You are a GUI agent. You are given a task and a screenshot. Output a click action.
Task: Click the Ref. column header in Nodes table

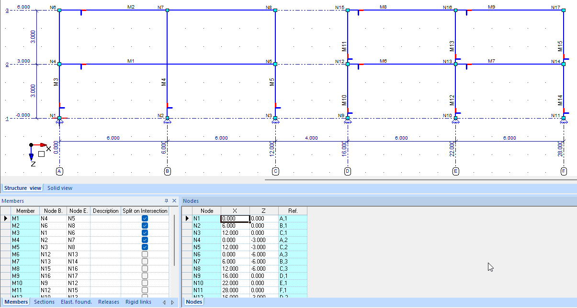(293, 211)
